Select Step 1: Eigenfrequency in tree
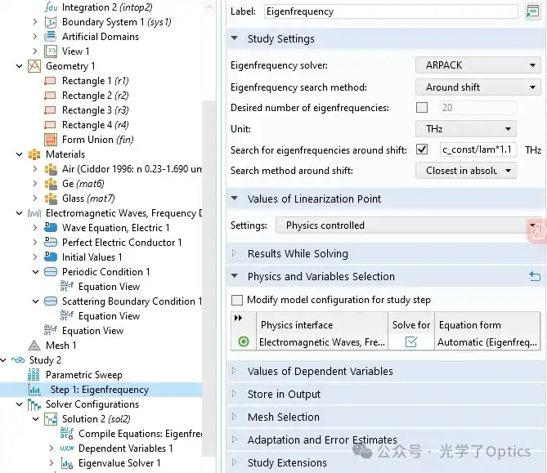 99,390
